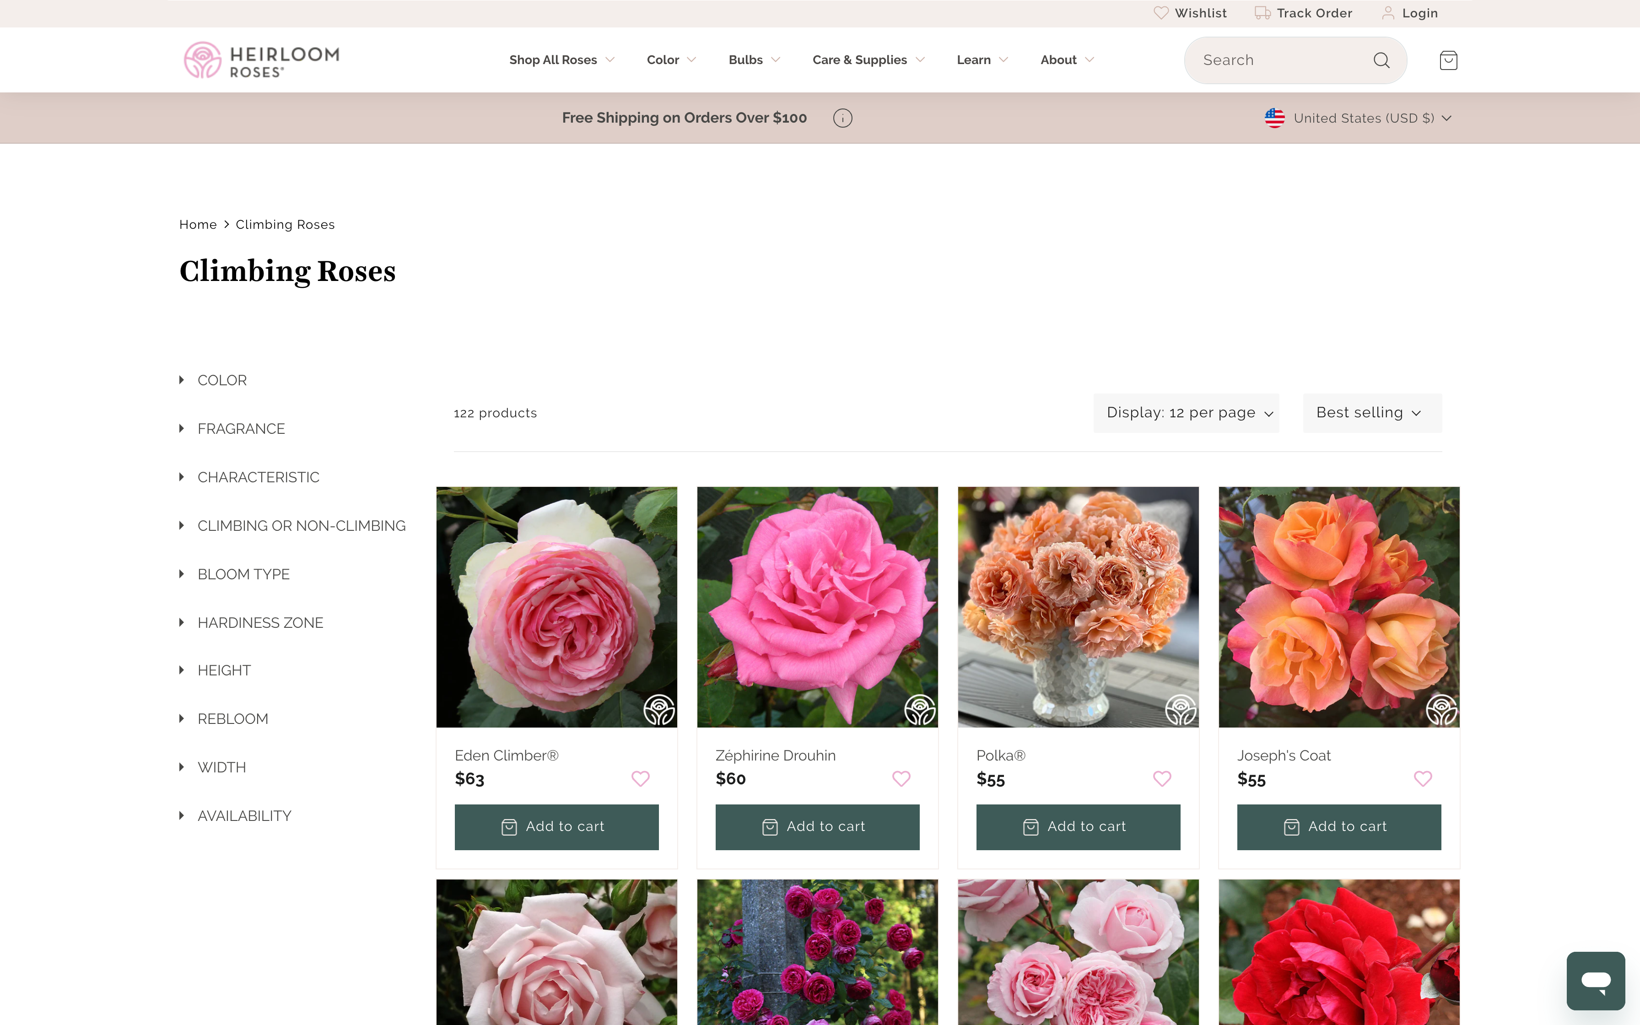
Task: Expand the COLOR filter section
Action: [221, 380]
